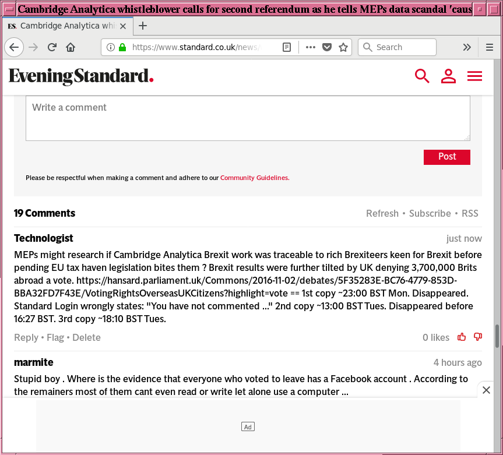503x455 pixels.
Task: Select the Cambridge Analytica tab
Action: (x=68, y=26)
